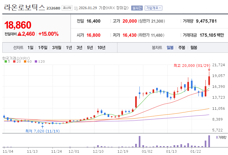This screenshot has height=155, width=228.
Task: Switch to 월봉 candlestick chart
Action: [x=194, y=48]
